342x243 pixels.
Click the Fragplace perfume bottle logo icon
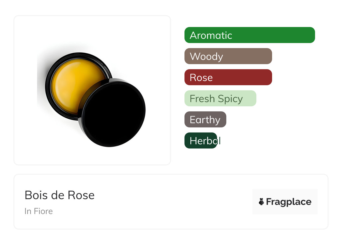click(261, 202)
